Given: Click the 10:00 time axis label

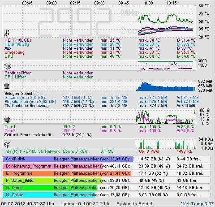Looking at the screenshot, I should (x=148, y=3).
